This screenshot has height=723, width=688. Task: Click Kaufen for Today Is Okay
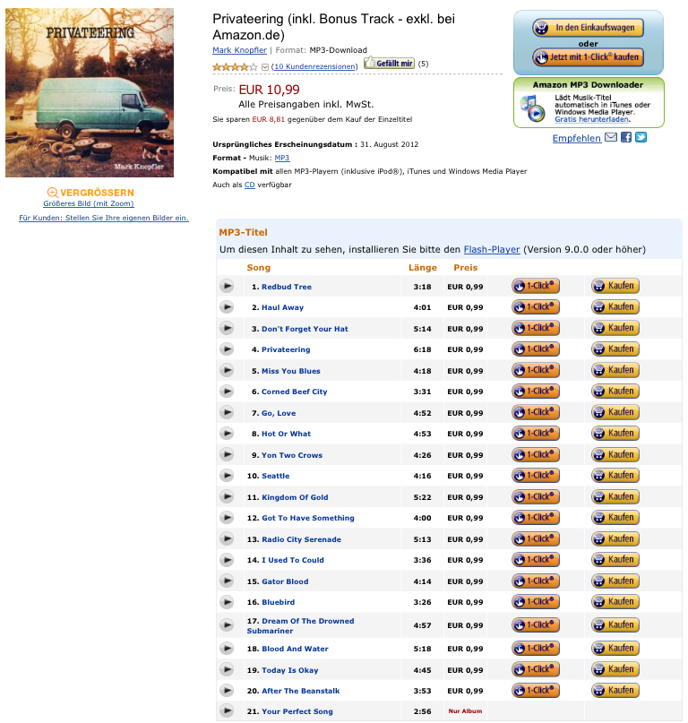point(615,669)
